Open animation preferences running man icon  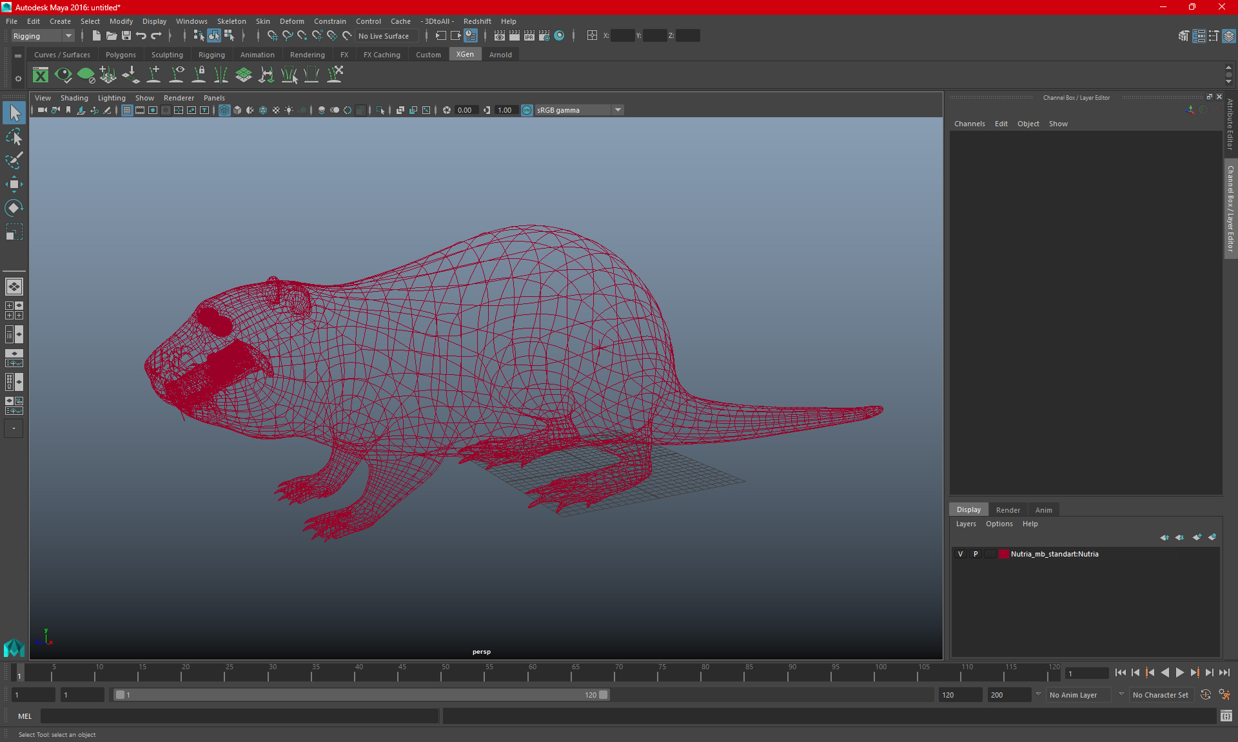point(1224,695)
